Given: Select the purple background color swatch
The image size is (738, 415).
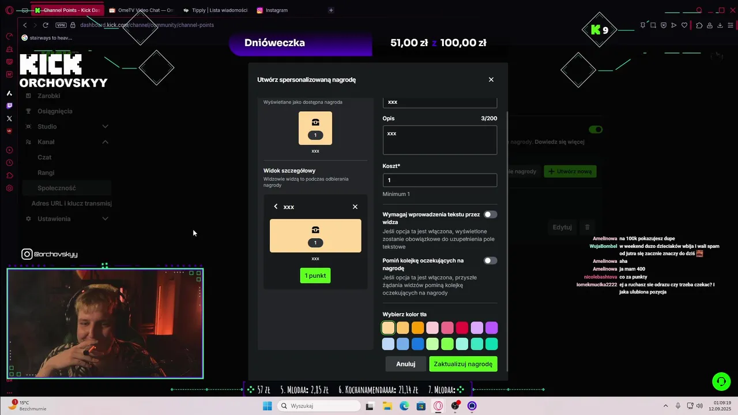Looking at the screenshot, I should (x=491, y=328).
